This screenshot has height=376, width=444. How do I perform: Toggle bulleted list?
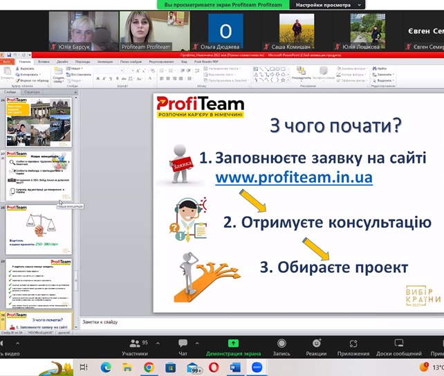pos(163,71)
